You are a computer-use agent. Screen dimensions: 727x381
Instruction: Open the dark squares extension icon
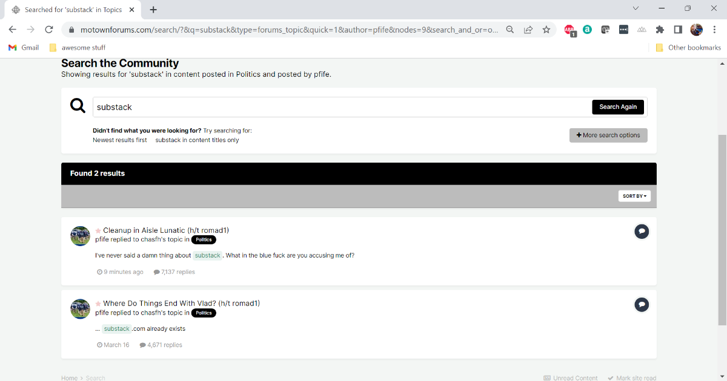click(605, 29)
